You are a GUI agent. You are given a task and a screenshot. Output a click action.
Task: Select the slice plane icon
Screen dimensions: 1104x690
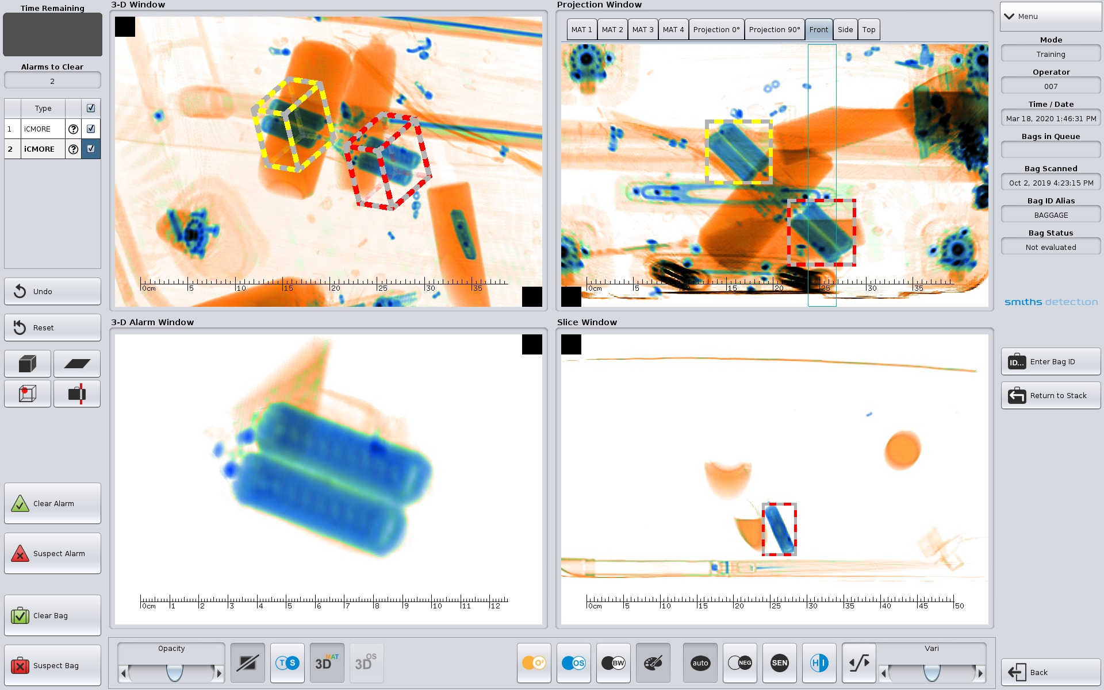tap(77, 364)
